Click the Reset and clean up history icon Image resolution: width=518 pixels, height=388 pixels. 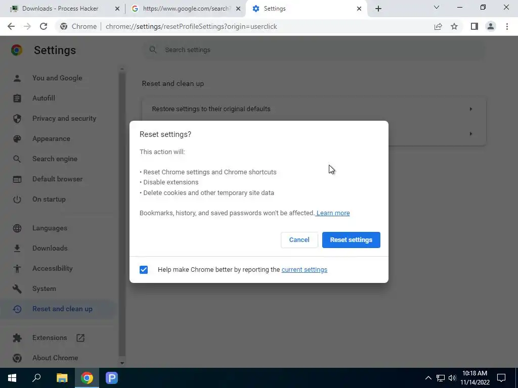17,309
